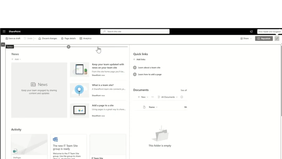Open the New dropdown in Documents

(142, 97)
